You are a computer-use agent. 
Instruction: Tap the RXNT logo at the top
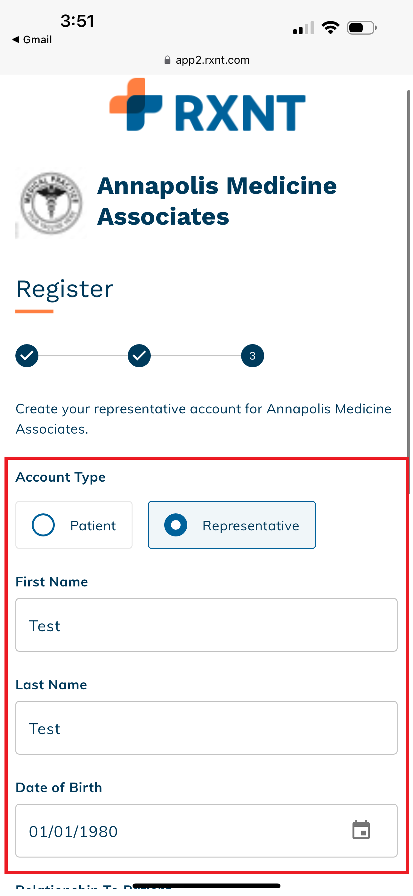tap(207, 105)
